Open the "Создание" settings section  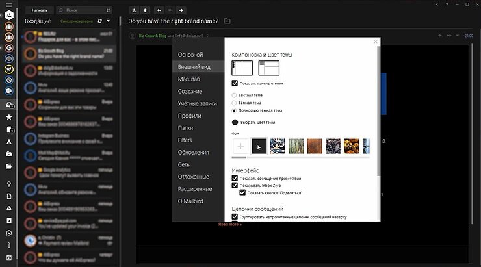point(190,91)
